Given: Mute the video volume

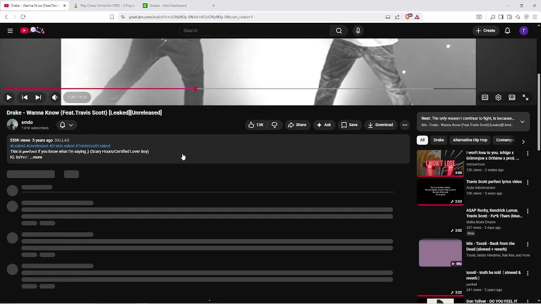Looking at the screenshot, I should coord(55,98).
